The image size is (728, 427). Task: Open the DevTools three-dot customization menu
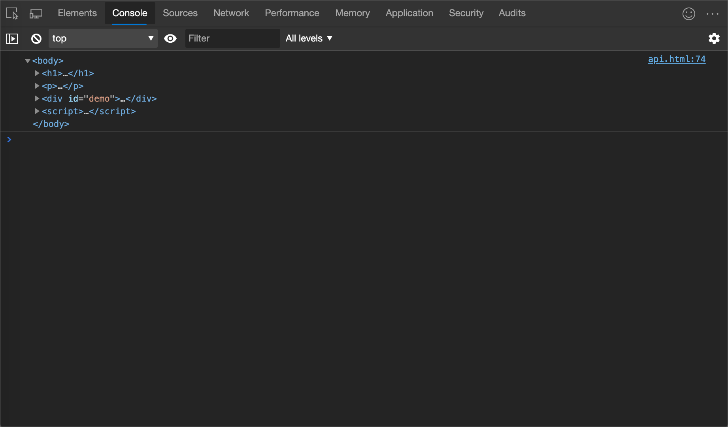pyautogui.click(x=713, y=14)
